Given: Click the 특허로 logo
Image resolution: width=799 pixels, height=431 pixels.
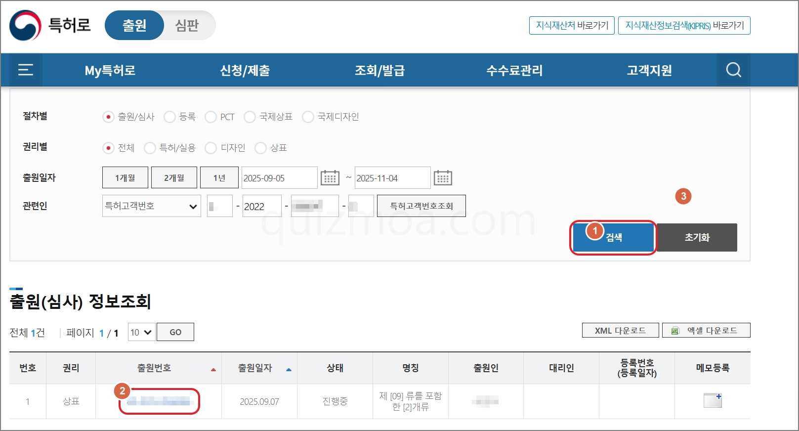Looking at the screenshot, I should tap(50, 25).
